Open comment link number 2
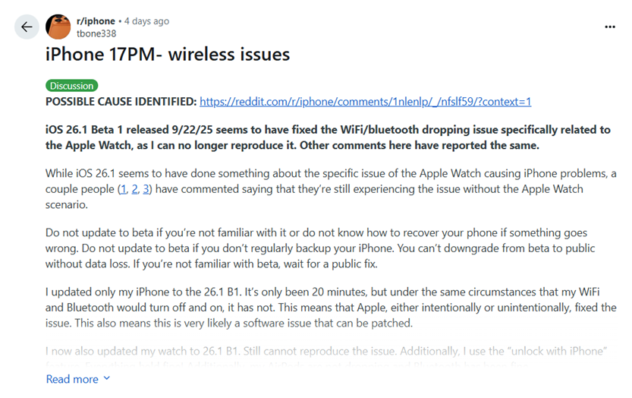The image size is (632, 398). click(x=135, y=188)
